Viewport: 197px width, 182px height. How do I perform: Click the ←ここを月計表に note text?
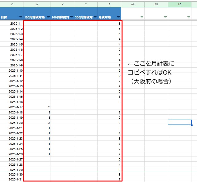pos(151,64)
